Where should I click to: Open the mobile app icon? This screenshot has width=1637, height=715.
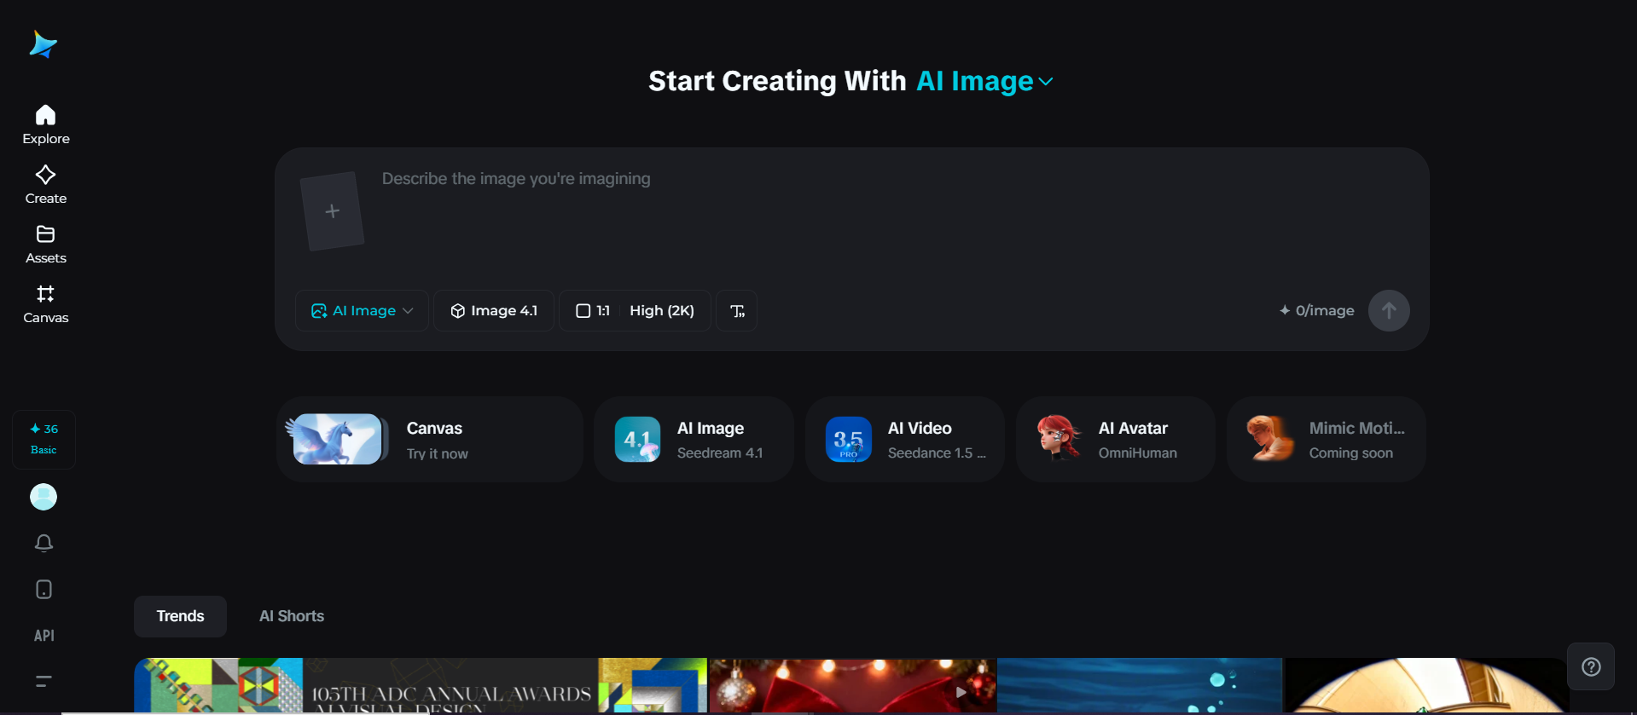(x=44, y=590)
